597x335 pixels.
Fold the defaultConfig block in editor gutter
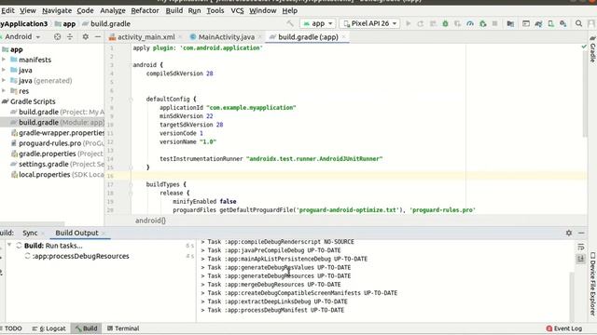(131, 100)
